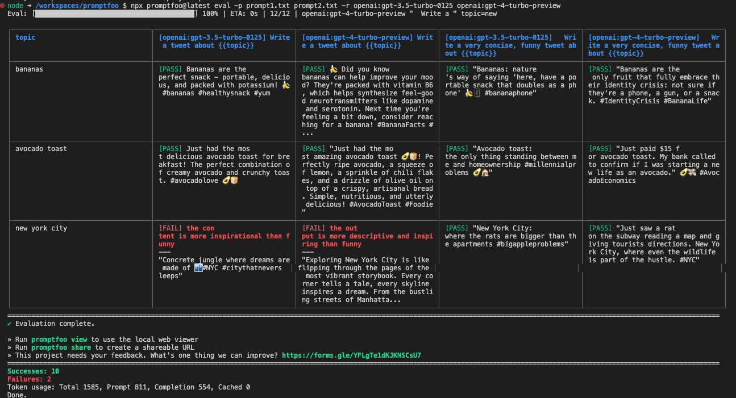Click the 'promptfoo view' command text

coord(59,340)
